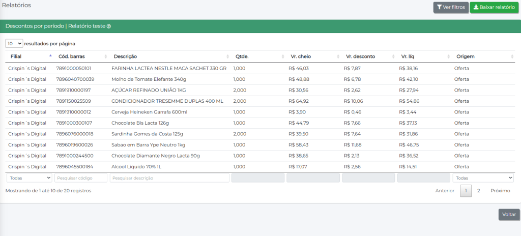The width and height of the screenshot is (521, 236).
Task: Click Vr. desconto sort arrows
Action: (394, 56)
